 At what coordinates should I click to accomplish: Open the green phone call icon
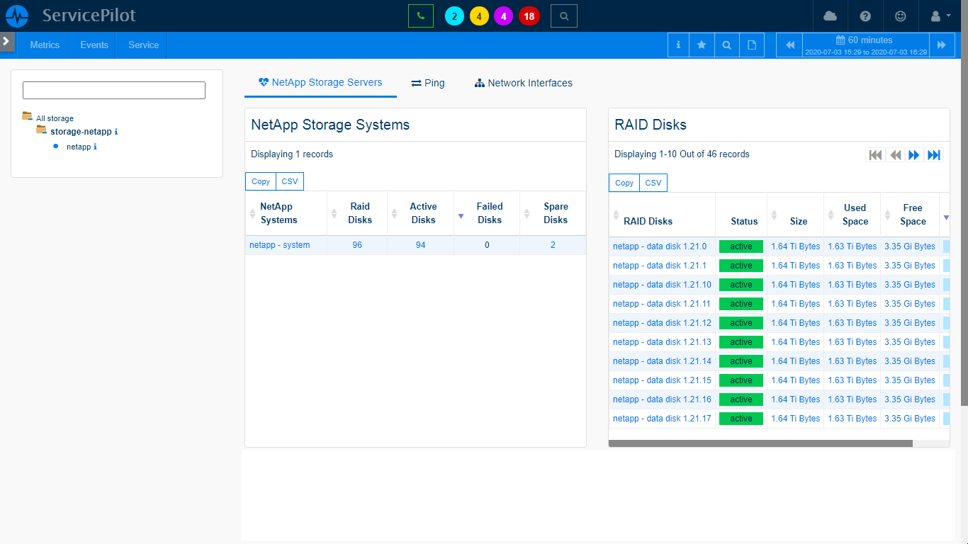(421, 16)
